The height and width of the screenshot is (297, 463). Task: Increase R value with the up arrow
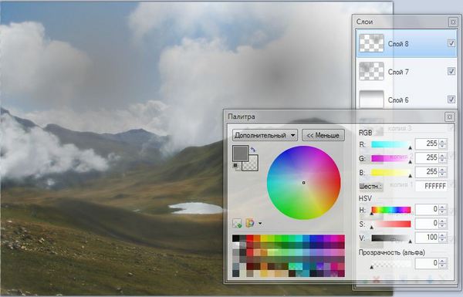442,142
